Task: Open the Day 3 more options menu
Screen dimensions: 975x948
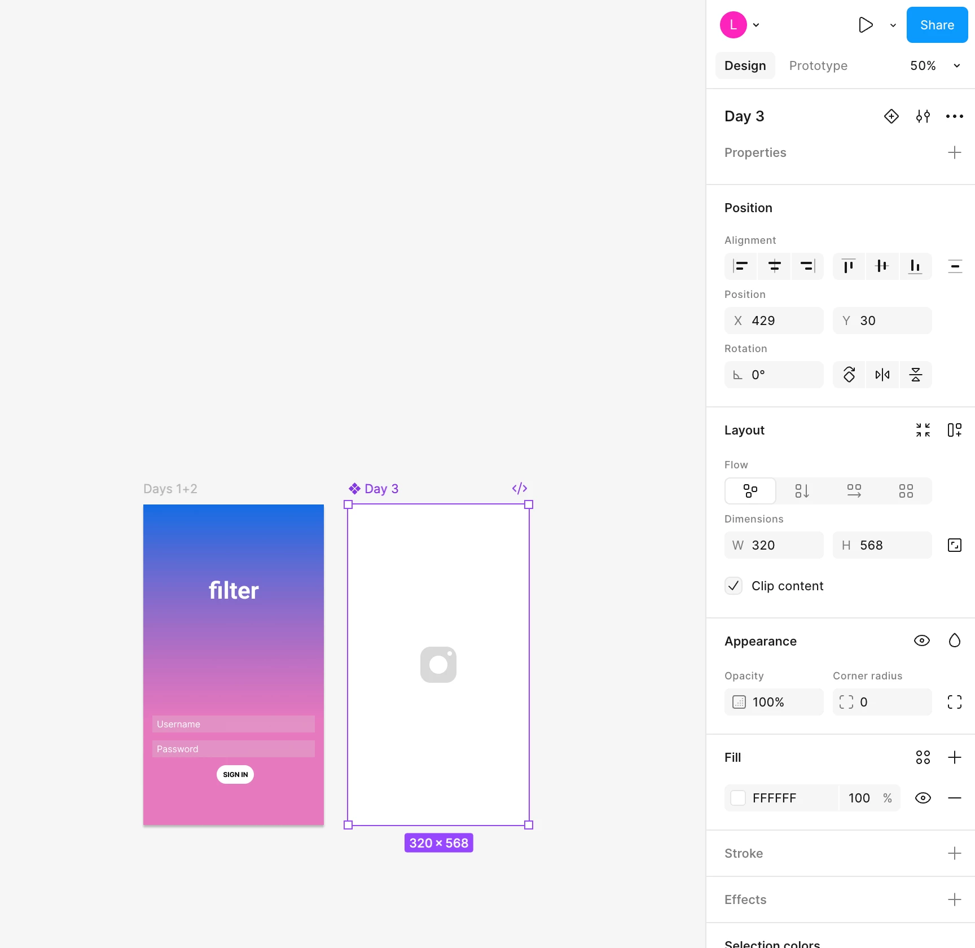Action: pos(955,116)
